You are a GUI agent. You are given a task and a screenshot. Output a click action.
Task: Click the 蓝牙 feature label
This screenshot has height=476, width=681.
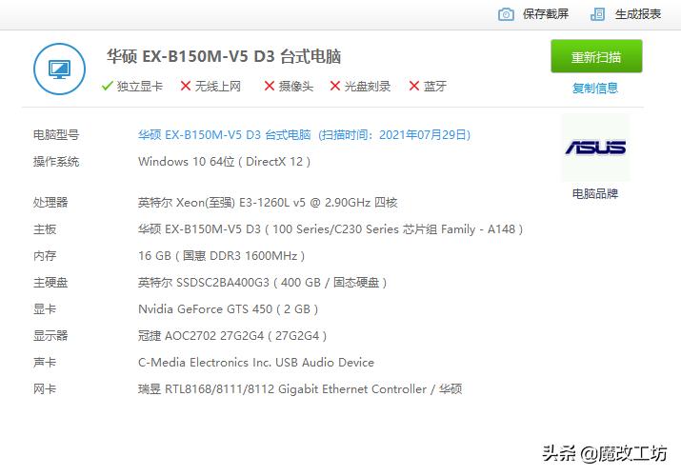[434, 87]
